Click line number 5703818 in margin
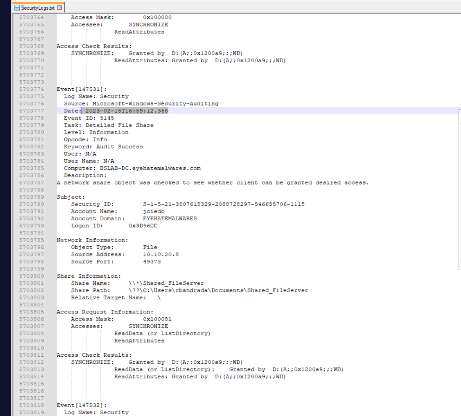The height and width of the screenshot is (416, 461). click(x=32, y=405)
